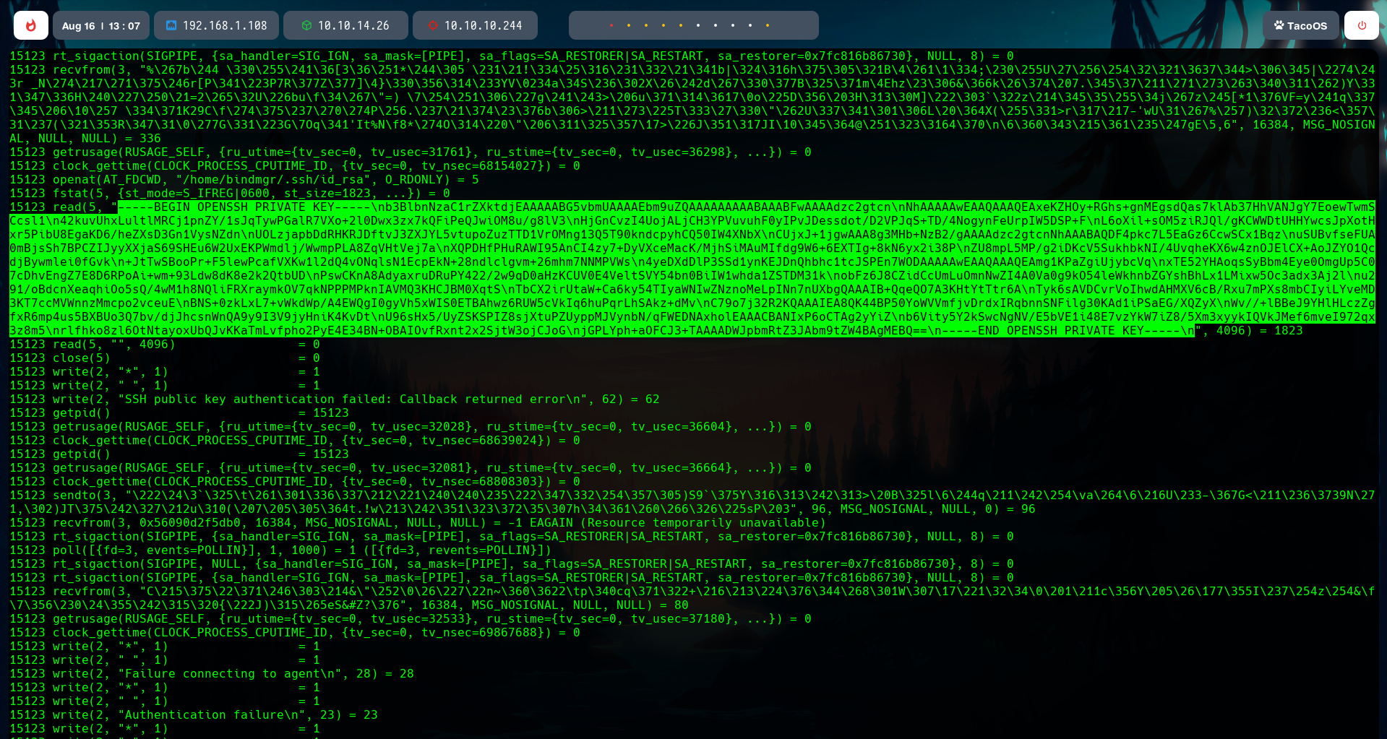Click the 10.10.10.244 target address

point(483,26)
